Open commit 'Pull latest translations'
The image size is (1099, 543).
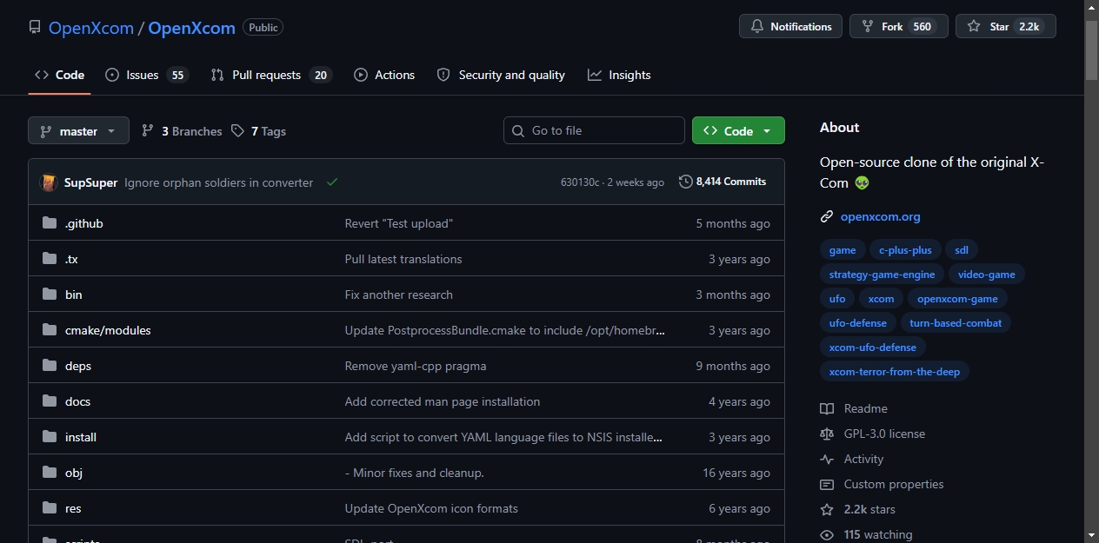tap(403, 259)
